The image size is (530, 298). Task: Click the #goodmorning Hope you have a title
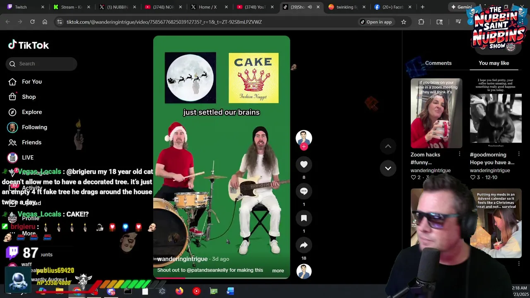click(x=492, y=159)
